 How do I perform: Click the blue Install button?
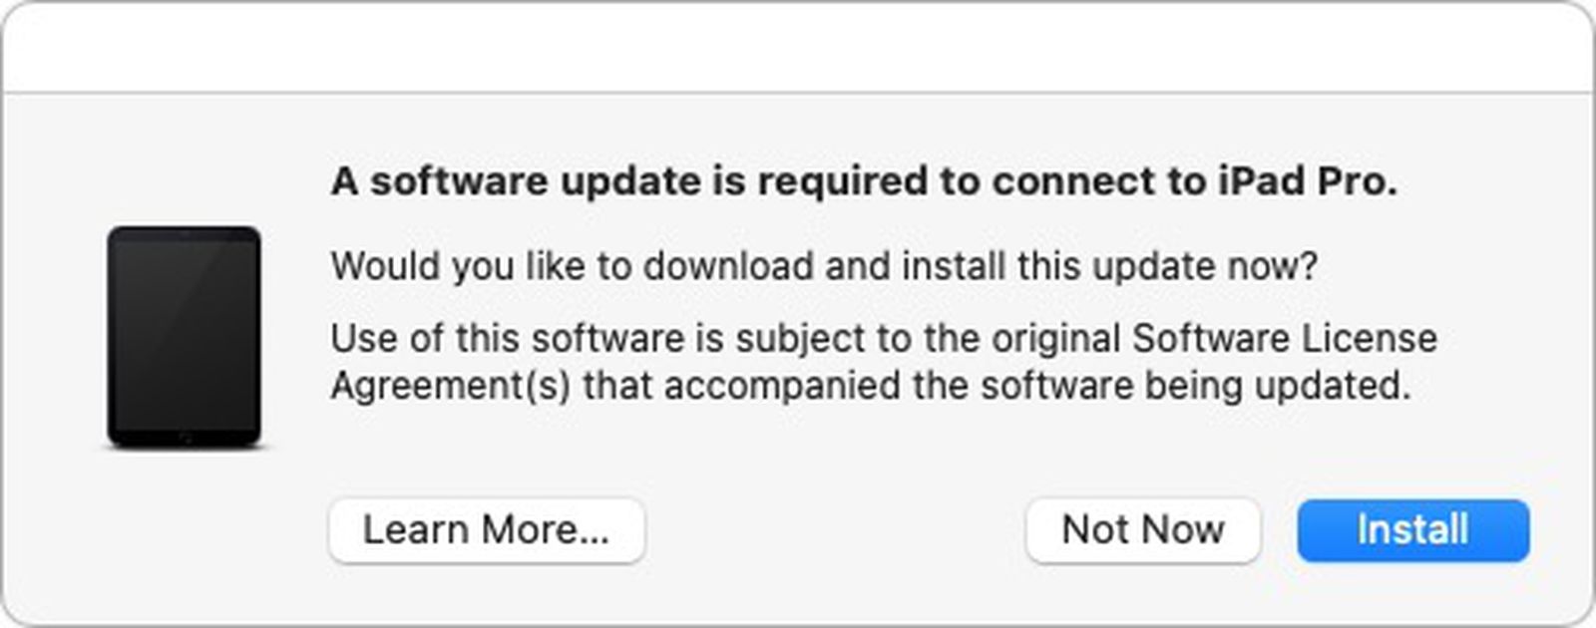point(1412,530)
